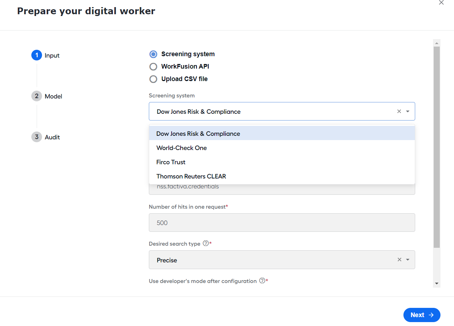Click the Desired search type label
The image size is (454, 326).
click(x=174, y=244)
